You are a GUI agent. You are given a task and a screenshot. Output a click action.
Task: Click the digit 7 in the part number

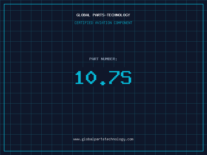point(114,78)
